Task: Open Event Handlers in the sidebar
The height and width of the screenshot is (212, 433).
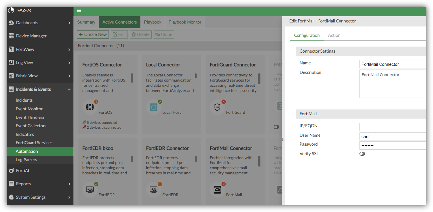Action: [30, 117]
